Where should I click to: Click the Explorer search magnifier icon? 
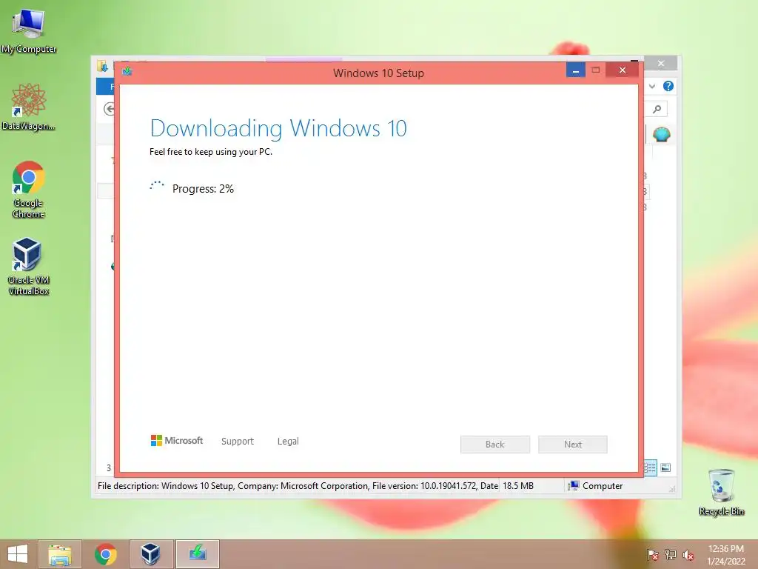pyautogui.click(x=657, y=110)
